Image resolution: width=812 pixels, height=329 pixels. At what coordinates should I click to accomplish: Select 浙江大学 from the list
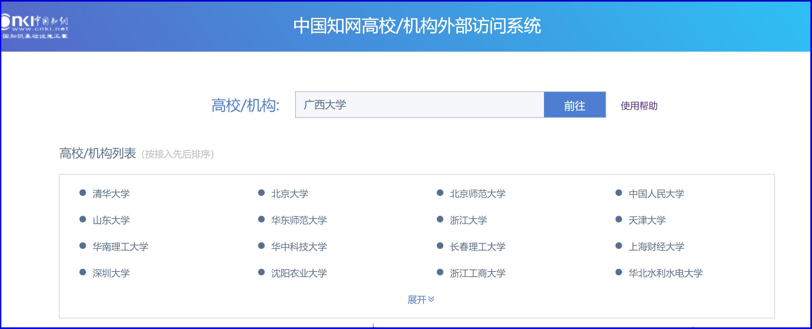[x=469, y=220]
